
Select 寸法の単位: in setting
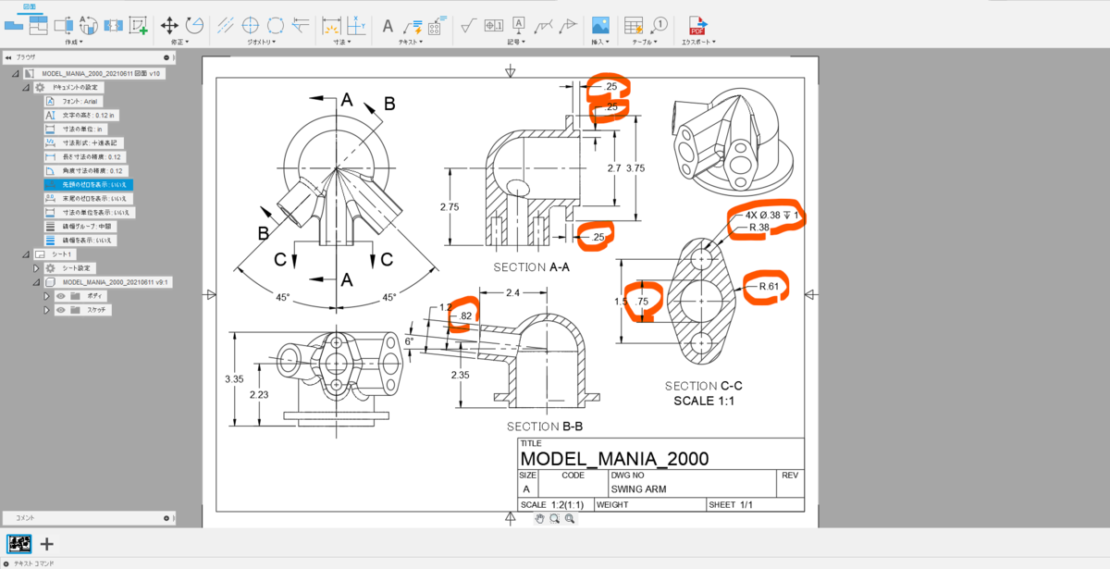click(x=74, y=129)
